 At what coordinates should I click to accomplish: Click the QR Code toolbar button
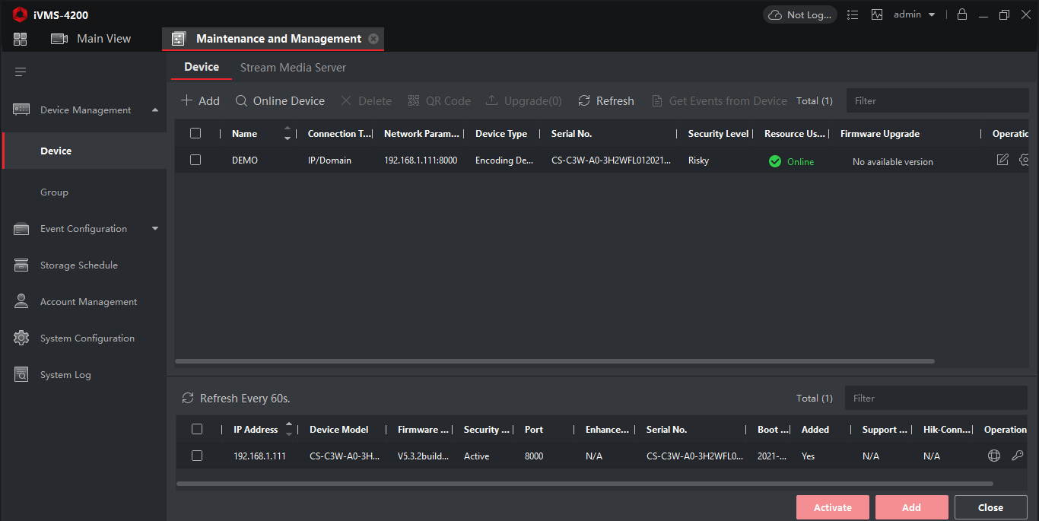coord(440,100)
